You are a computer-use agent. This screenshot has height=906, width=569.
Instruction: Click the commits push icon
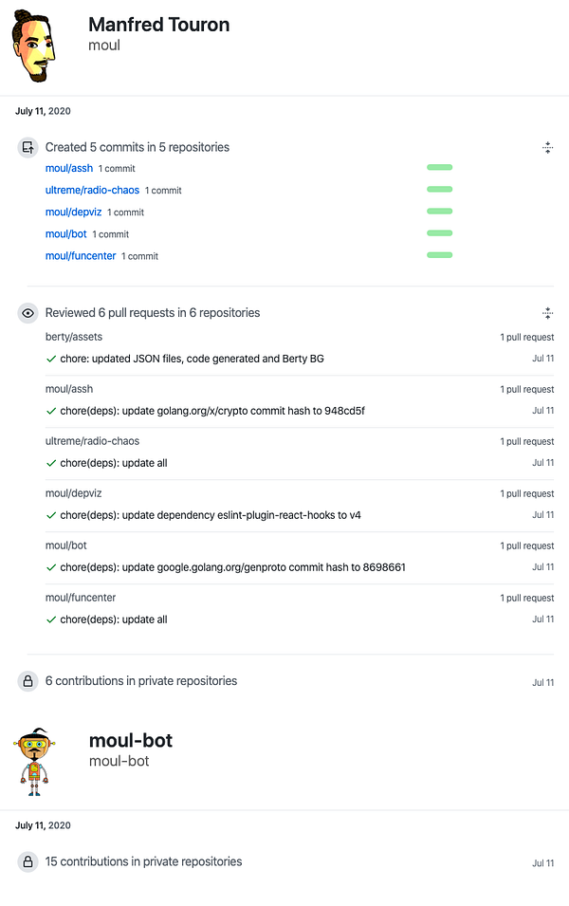28,147
